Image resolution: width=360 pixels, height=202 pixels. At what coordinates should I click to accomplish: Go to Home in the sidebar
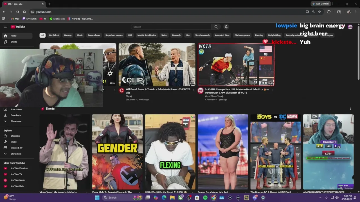17,36
